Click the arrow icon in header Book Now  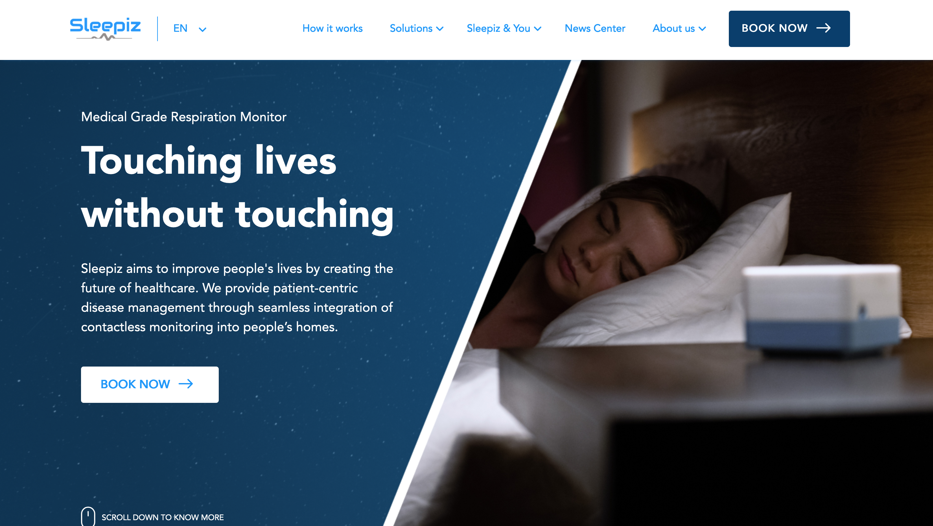pyautogui.click(x=823, y=28)
